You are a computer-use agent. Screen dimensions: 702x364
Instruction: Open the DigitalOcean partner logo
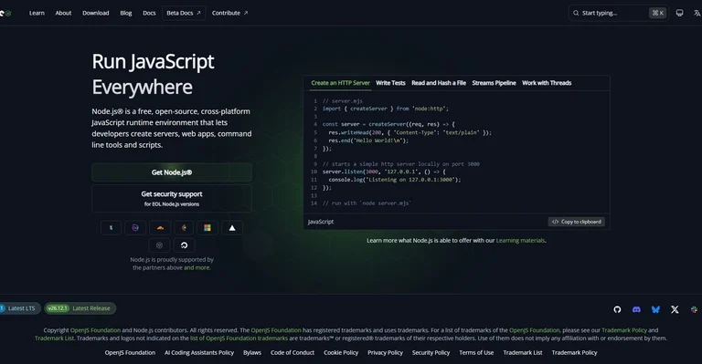tap(184, 245)
